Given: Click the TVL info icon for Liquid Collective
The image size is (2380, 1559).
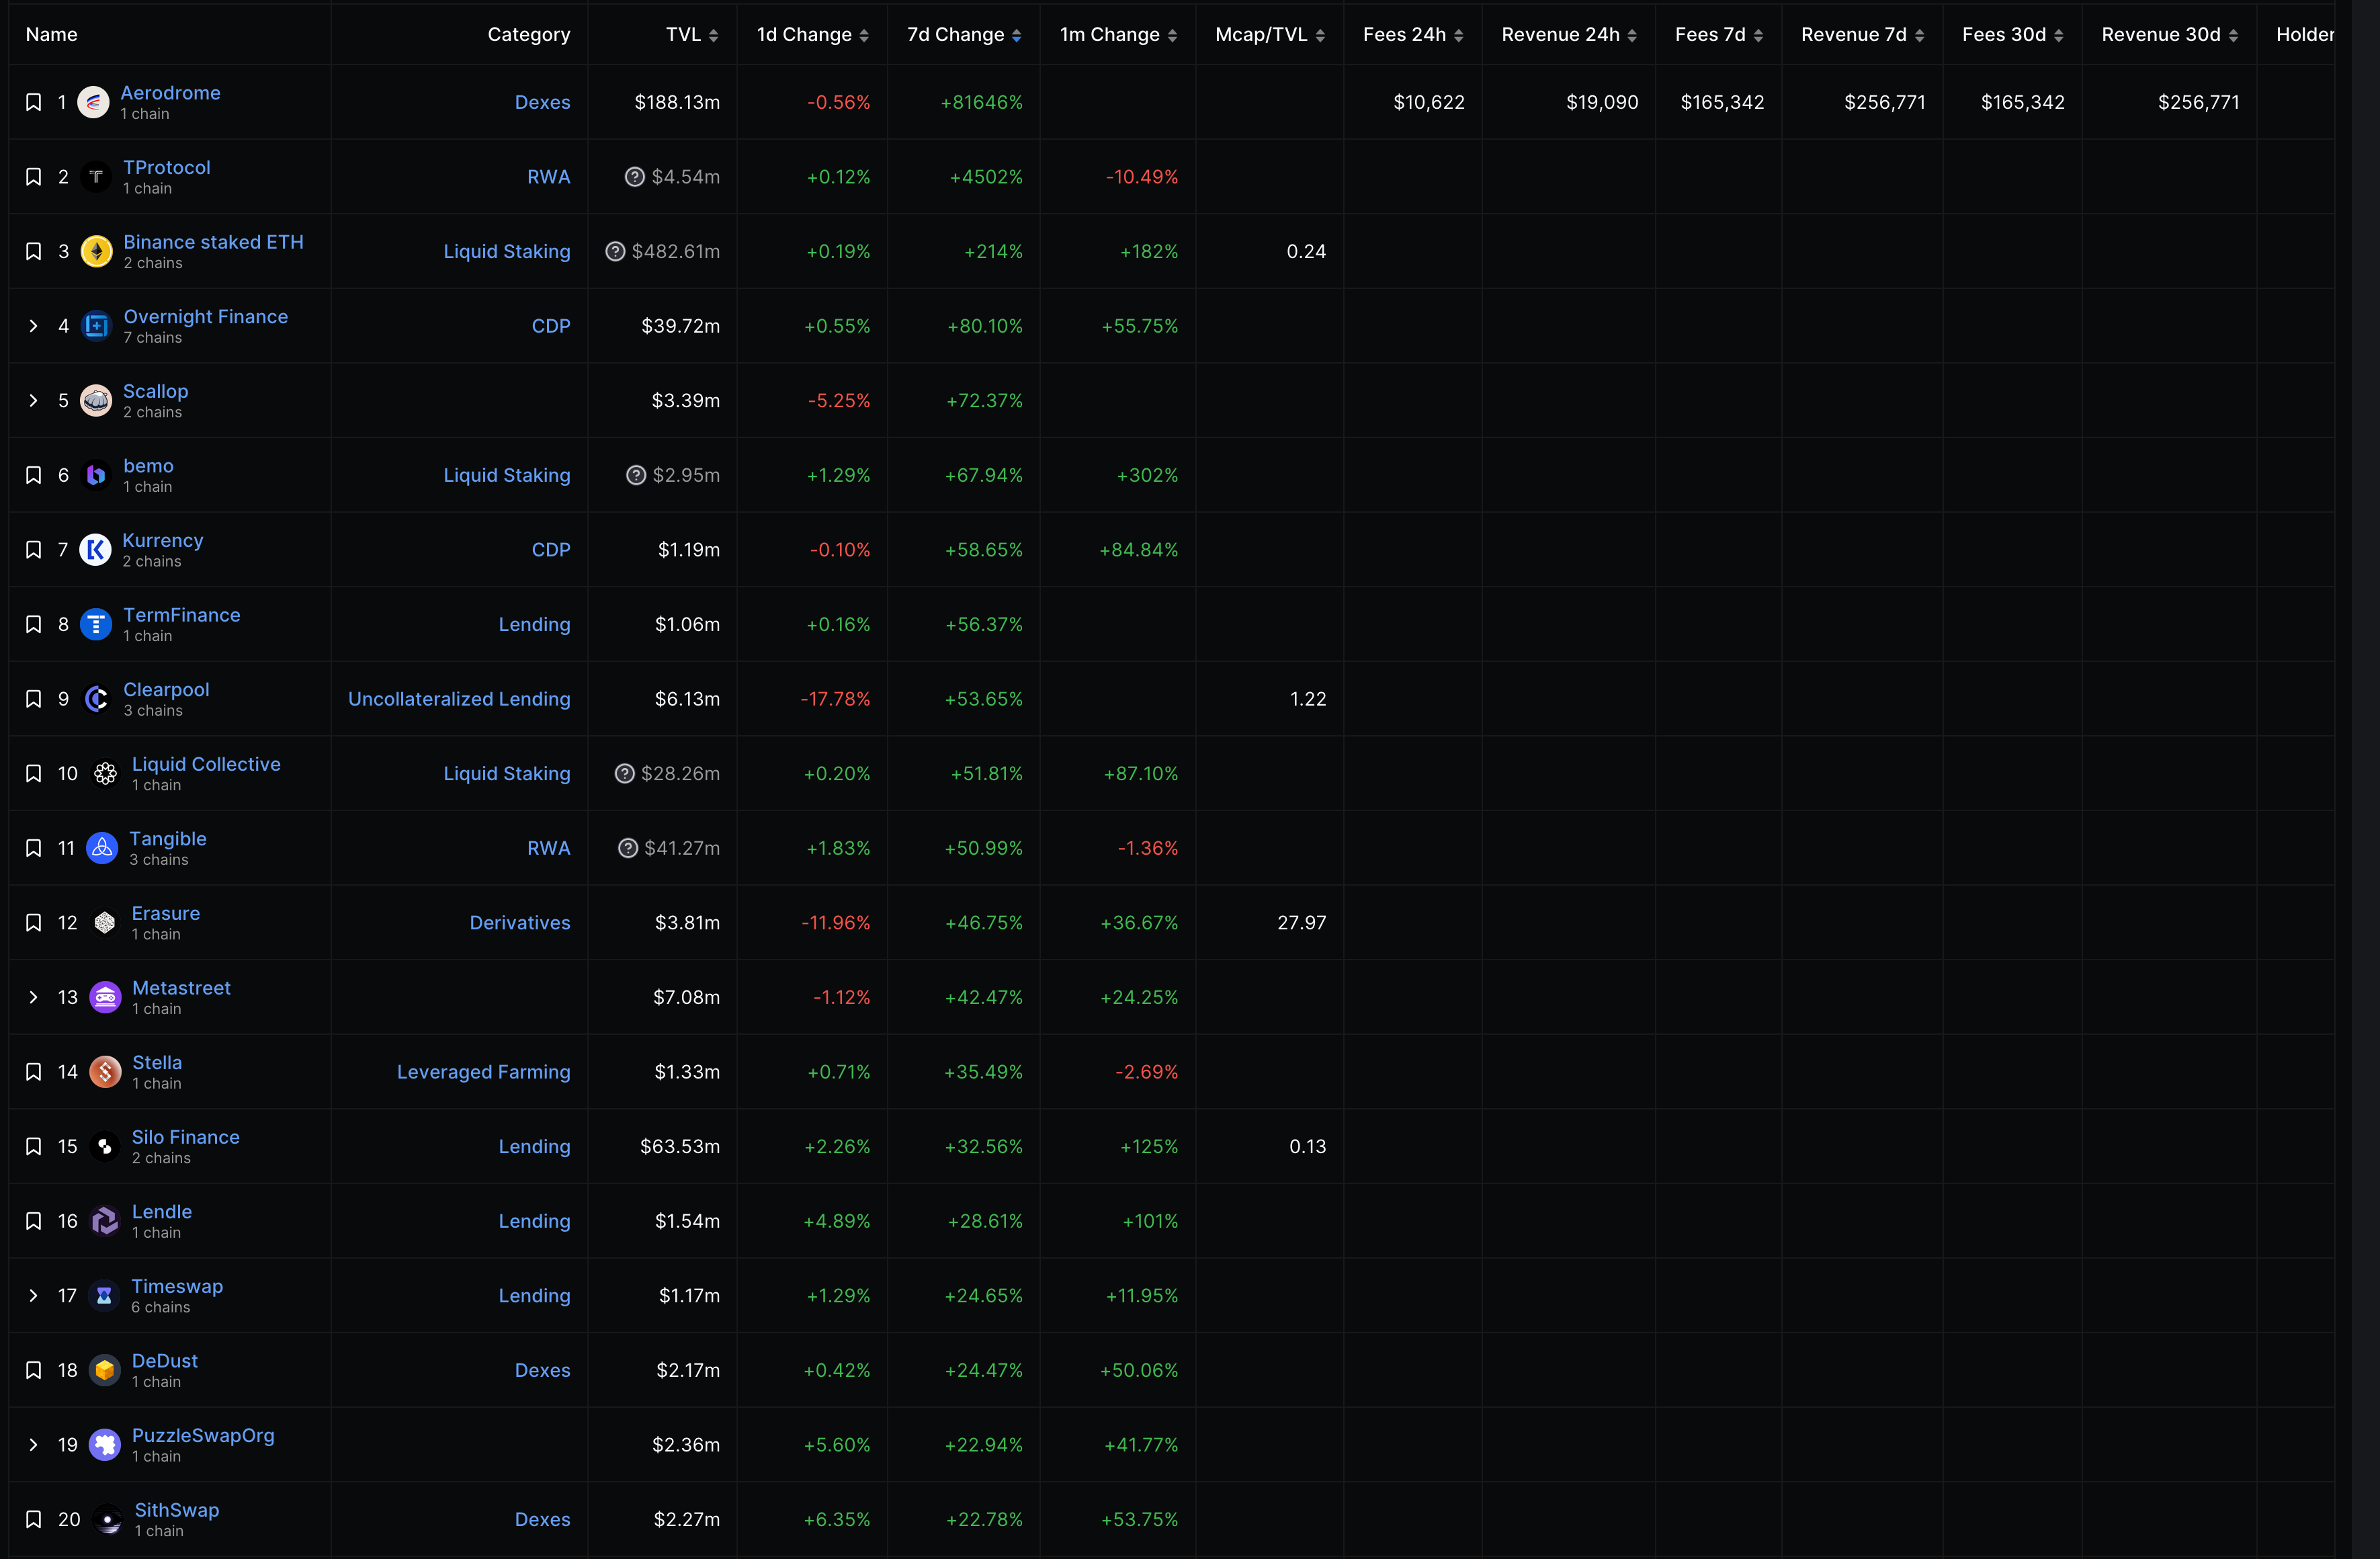Looking at the screenshot, I should coord(624,774).
